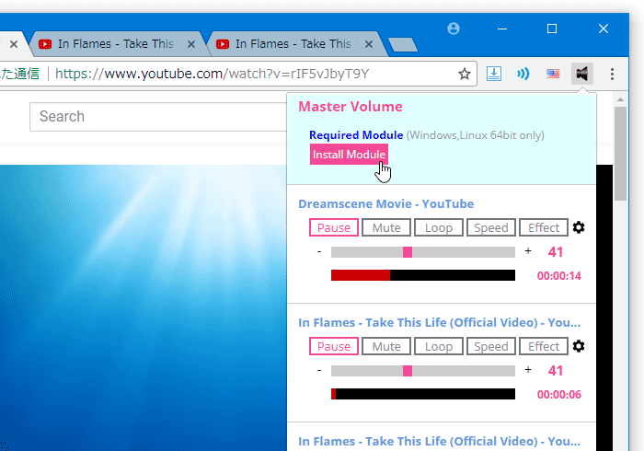Click the In Flames volume slider
Image resolution: width=644 pixels, height=451 pixels.
point(423,371)
